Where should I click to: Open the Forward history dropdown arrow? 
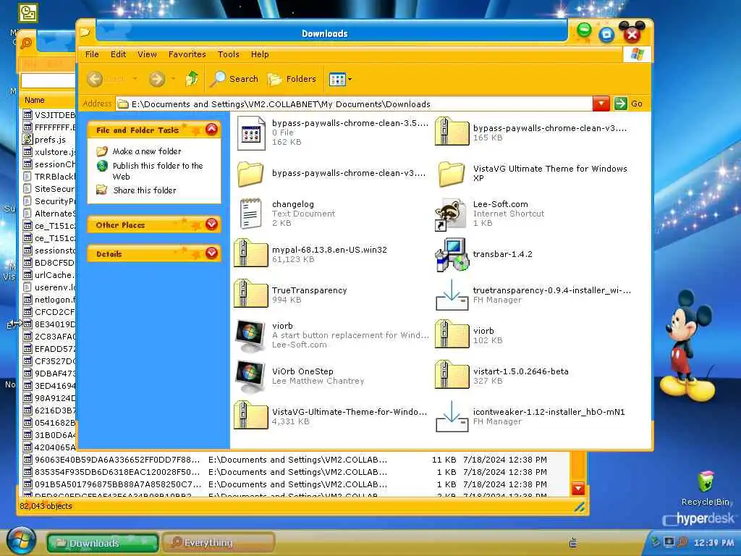[x=173, y=79]
